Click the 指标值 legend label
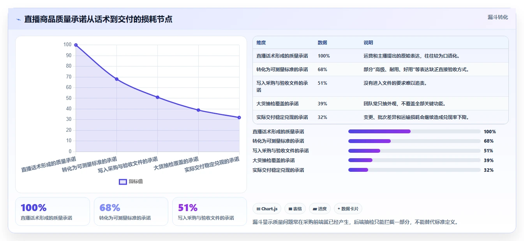 click(x=136, y=182)
